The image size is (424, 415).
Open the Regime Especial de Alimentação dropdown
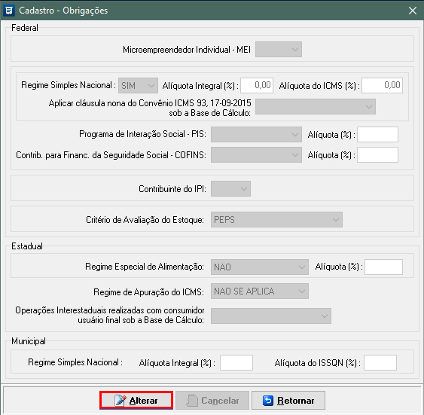260,267
